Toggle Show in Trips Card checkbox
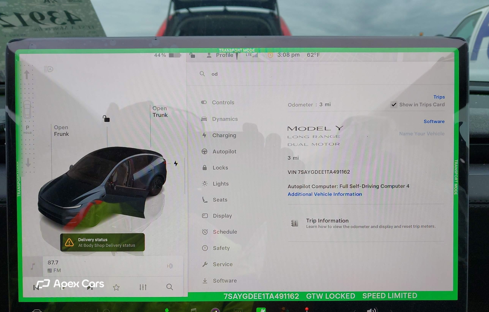 394,105
